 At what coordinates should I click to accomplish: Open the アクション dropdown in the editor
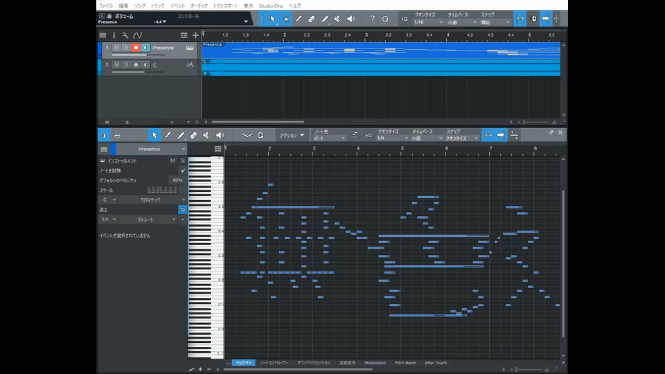coord(292,135)
